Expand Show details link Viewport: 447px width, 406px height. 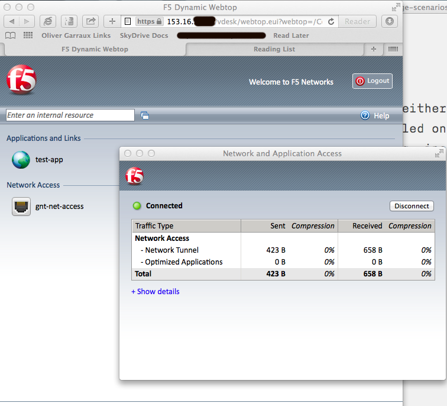click(156, 291)
